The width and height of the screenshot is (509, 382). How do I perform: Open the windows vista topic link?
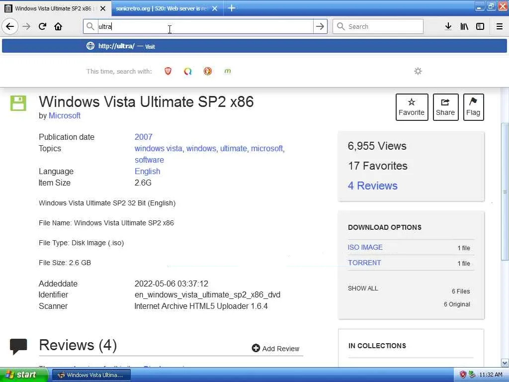(x=159, y=148)
